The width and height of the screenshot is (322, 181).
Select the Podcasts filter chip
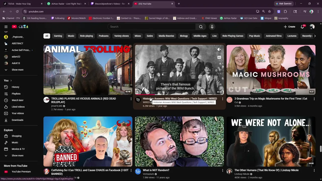coord(104,36)
